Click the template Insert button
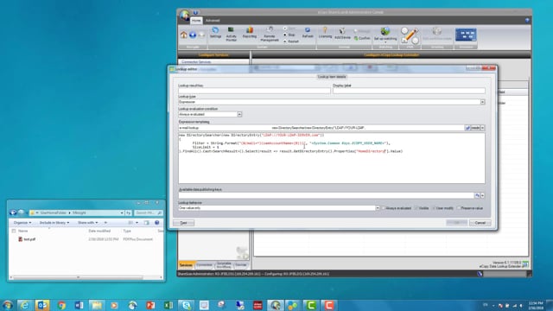553x311 pixels. (x=475, y=128)
